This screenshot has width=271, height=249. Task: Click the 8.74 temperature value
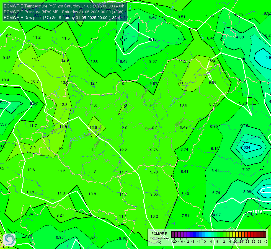coord(184,149)
